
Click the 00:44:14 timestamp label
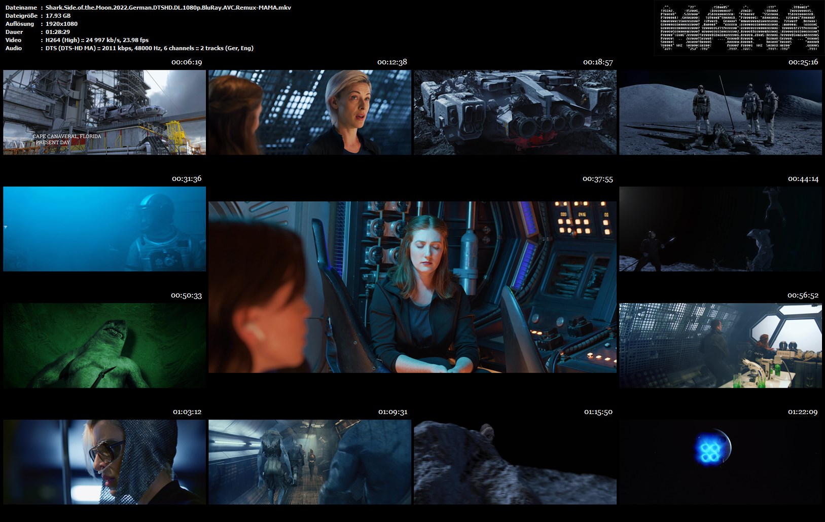(803, 179)
